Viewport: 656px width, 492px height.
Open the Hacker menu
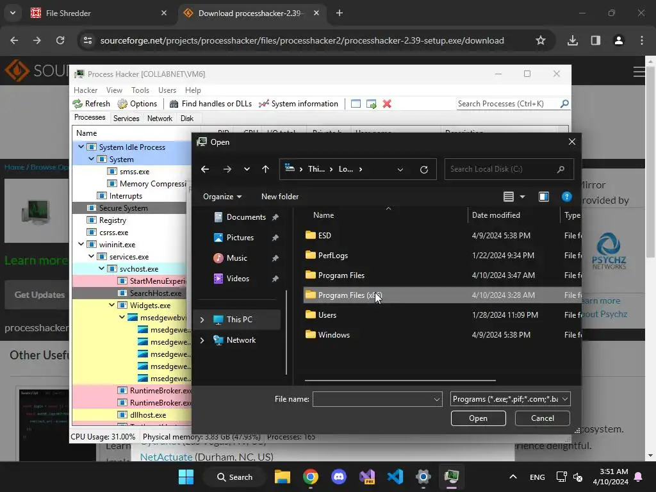(85, 90)
